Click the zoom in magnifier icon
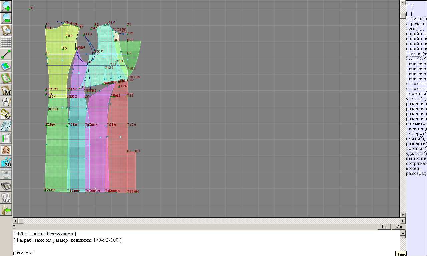 6,6
